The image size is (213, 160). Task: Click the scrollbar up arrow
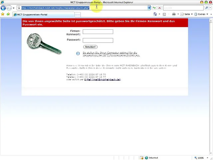coord(211,21)
